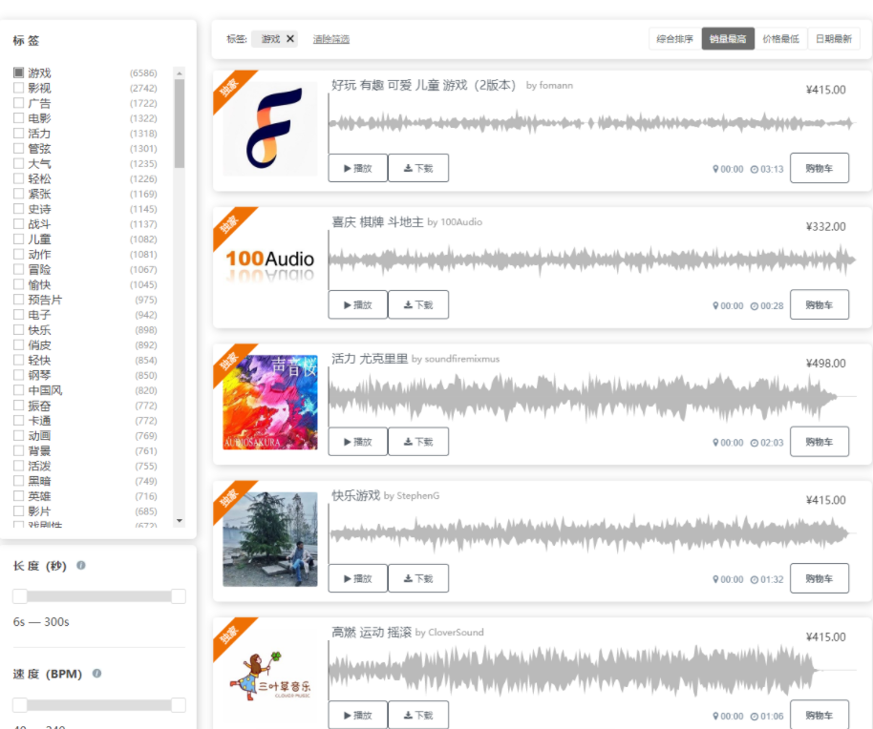This screenshot has width=873, height=729.
Task: Download the track 高燃 运动 摇滚
Action: tap(418, 715)
